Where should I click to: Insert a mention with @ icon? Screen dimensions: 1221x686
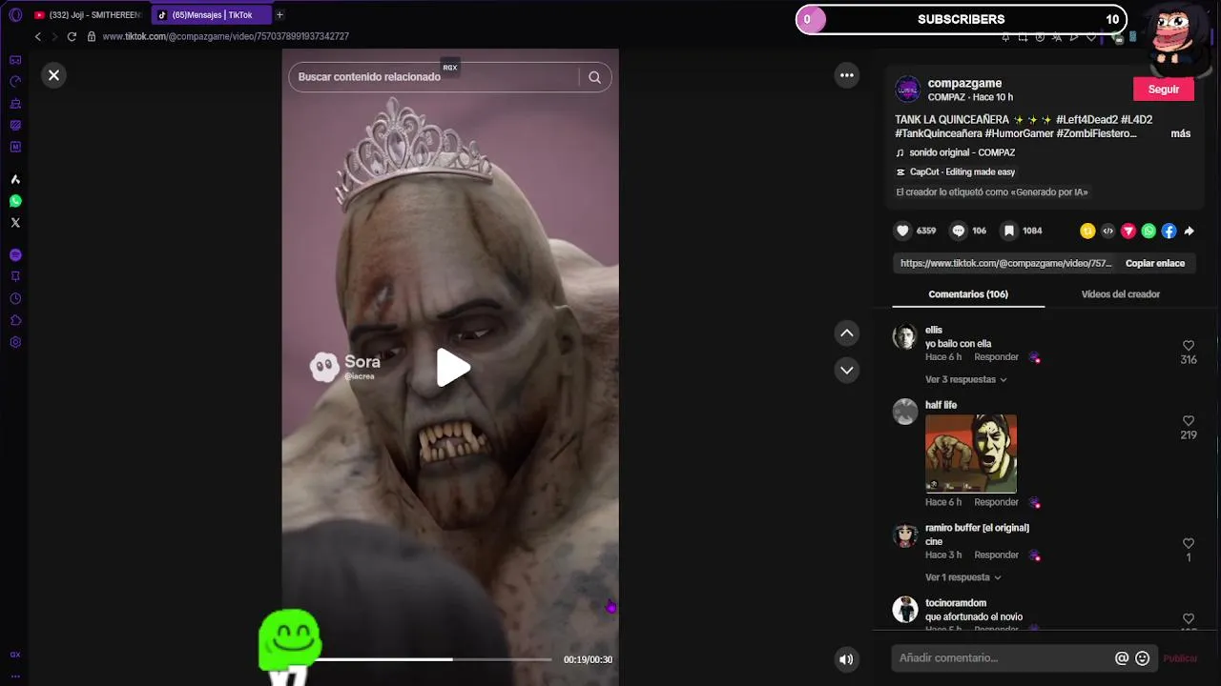[x=1122, y=658]
